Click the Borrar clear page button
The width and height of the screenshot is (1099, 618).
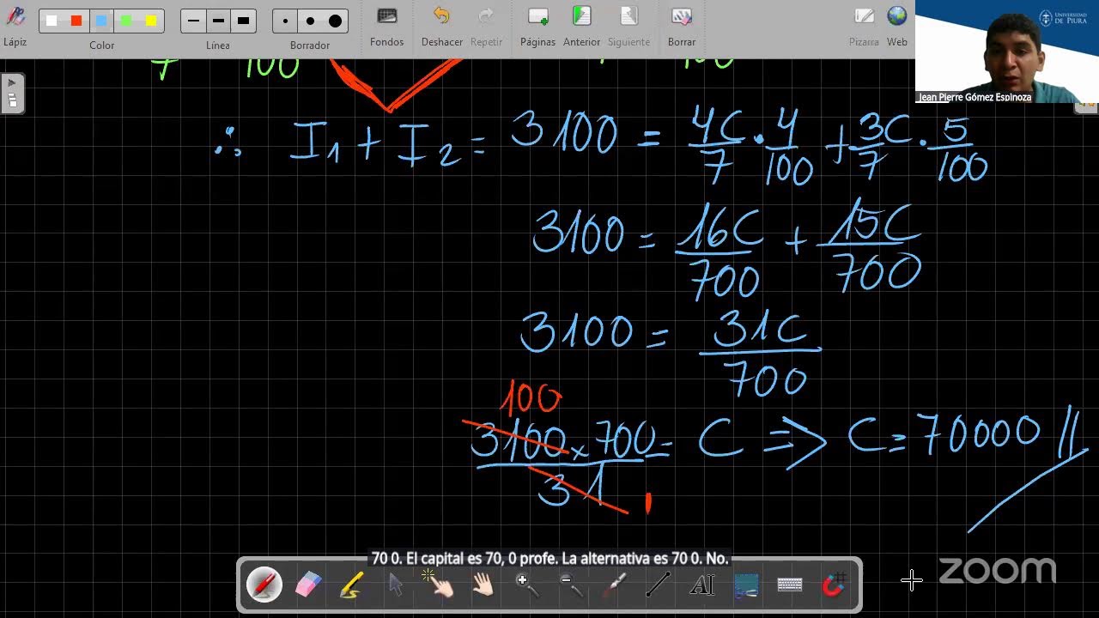(682, 26)
